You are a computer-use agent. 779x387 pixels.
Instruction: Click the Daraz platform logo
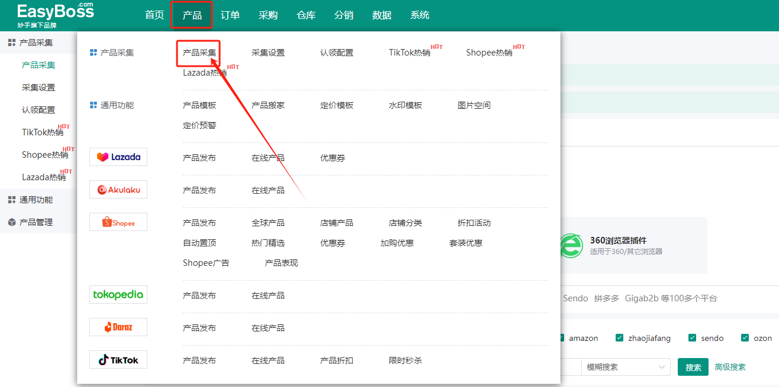coord(118,327)
